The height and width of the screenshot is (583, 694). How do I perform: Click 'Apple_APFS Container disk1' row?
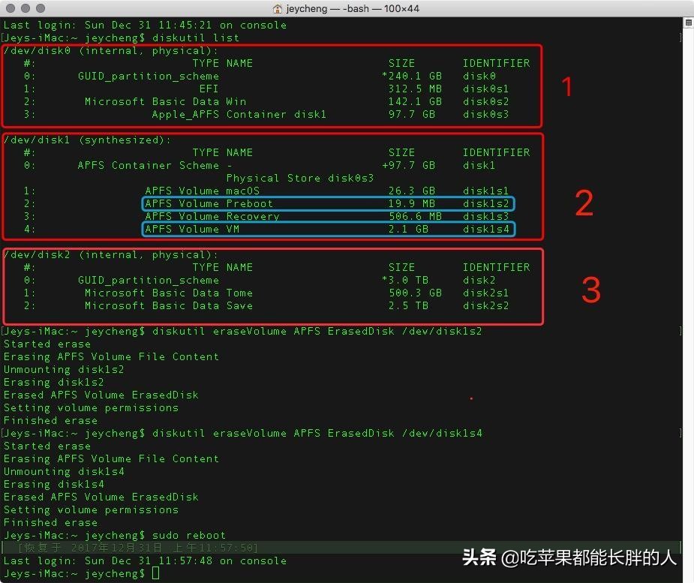(239, 115)
